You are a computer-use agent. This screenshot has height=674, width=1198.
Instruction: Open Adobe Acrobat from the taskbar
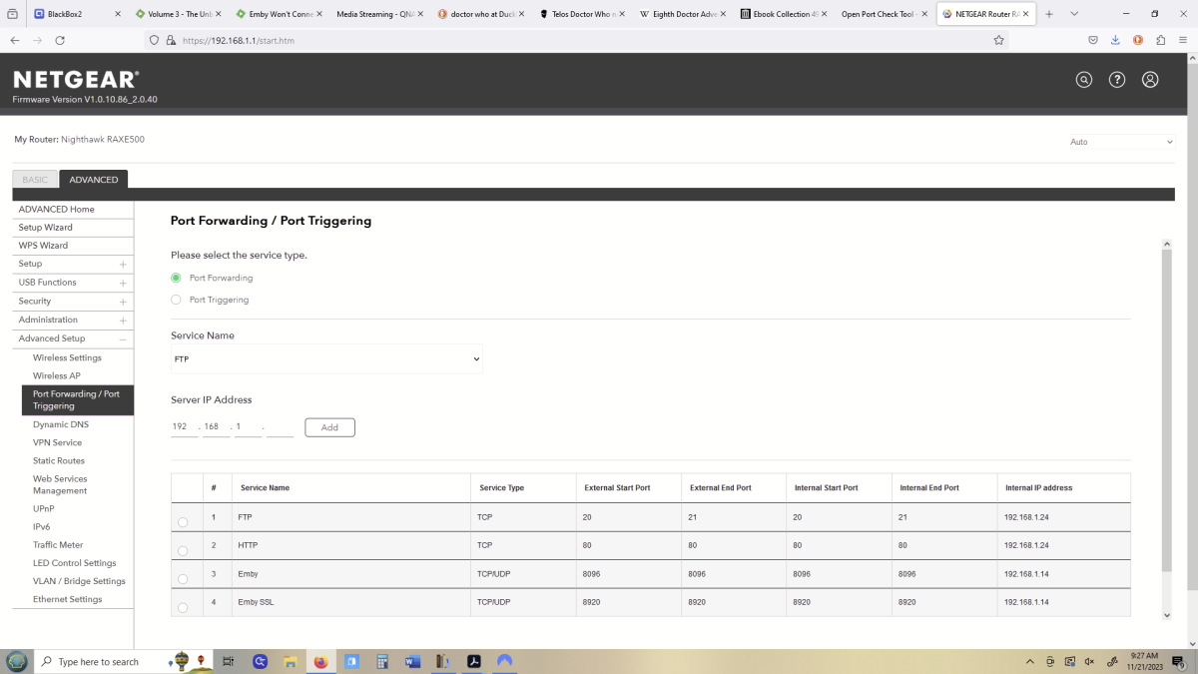474,661
